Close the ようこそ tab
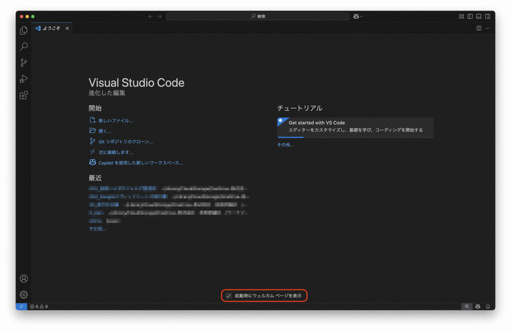The height and width of the screenshot is (331, 511). 67,28
